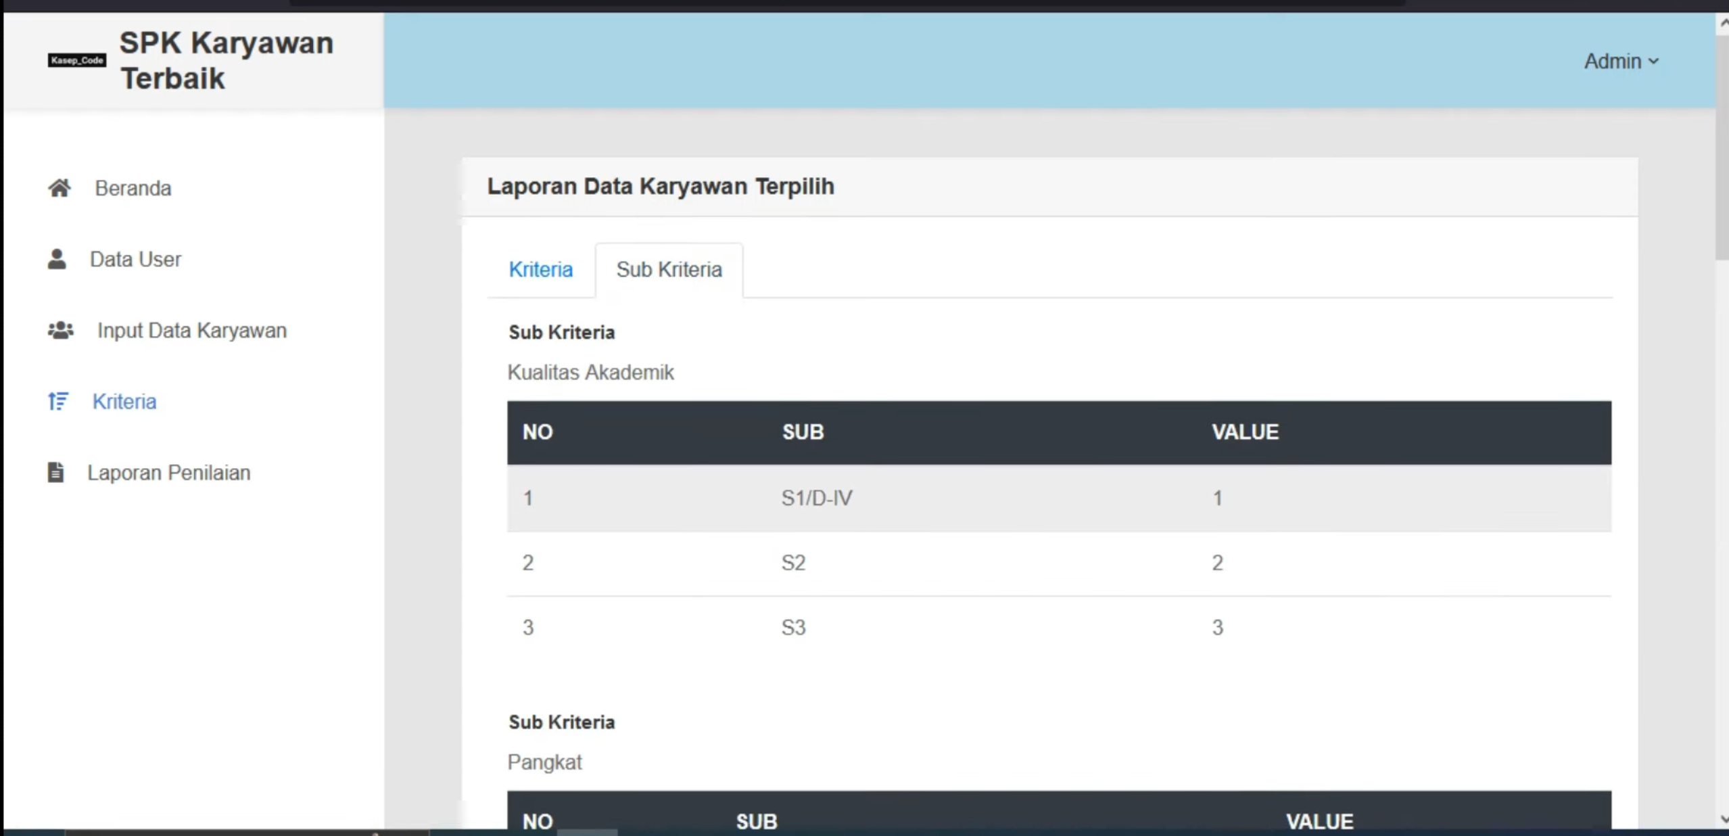Image resolution: width=1729 pixels, height=836 pixels.
Task: Click the scrollbar down arrow
Action: 1723,818
